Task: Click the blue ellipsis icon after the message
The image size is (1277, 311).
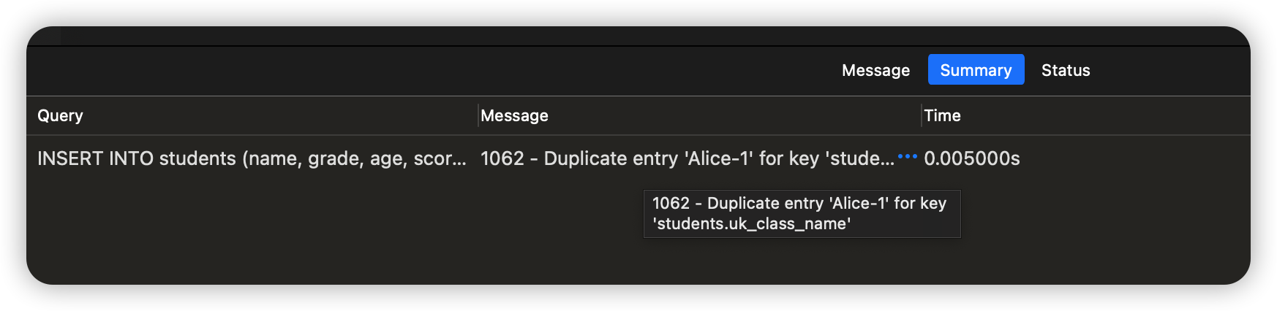Action: point(907,157)
